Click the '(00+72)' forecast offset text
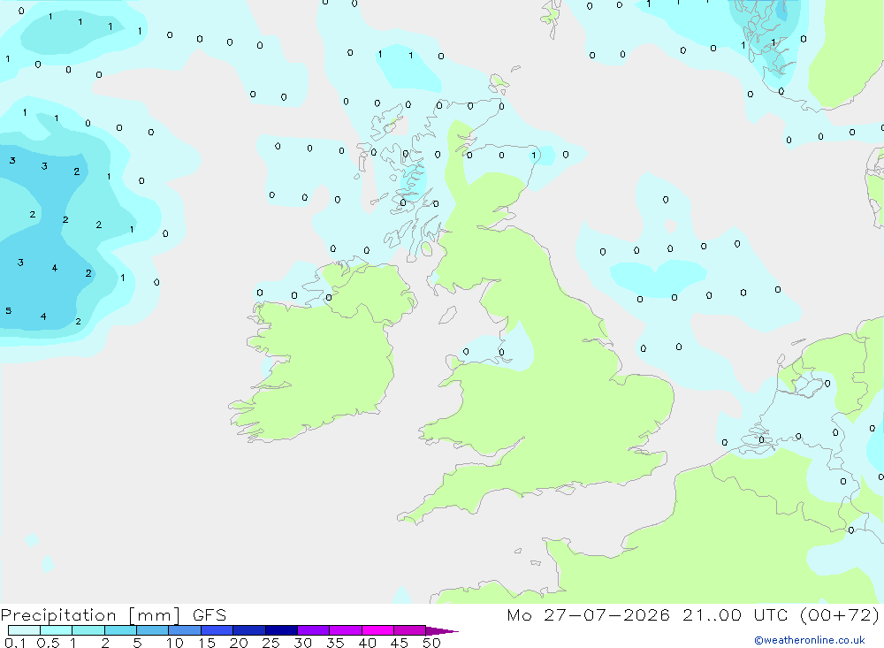 pyautogui.click(x=840, y=614)
